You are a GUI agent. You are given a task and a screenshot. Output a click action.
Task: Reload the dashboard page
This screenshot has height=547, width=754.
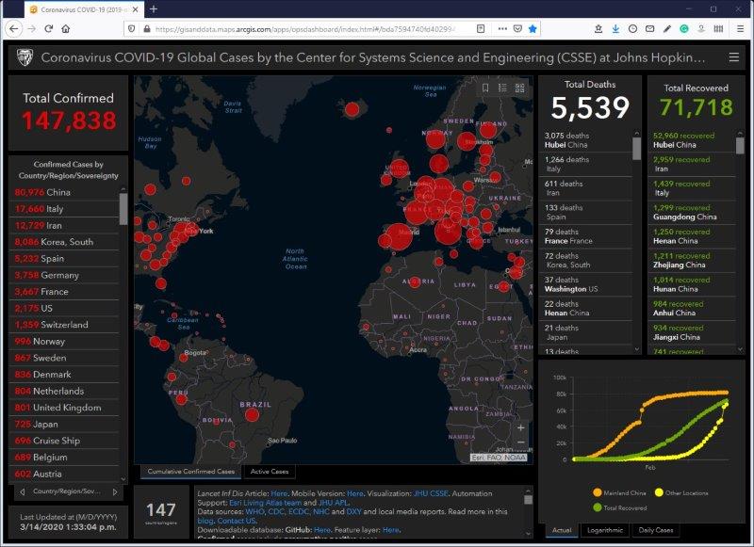(x=49, y=29)
